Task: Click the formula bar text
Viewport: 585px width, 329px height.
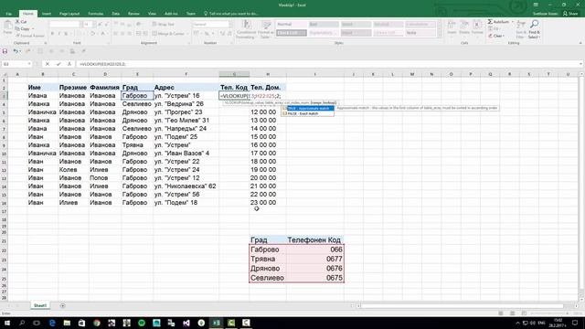Action: click(102, 64)
